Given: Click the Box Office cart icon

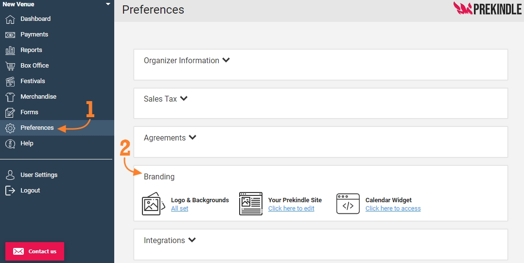Looking at the screenshot, I should (10, 66).
